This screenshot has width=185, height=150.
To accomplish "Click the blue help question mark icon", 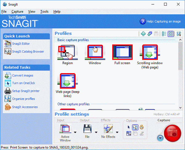I will 142,21.
